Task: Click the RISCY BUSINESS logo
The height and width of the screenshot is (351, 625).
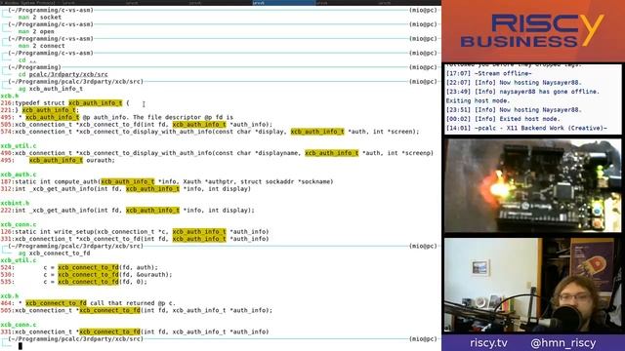Action: click(x=531, y=30)
